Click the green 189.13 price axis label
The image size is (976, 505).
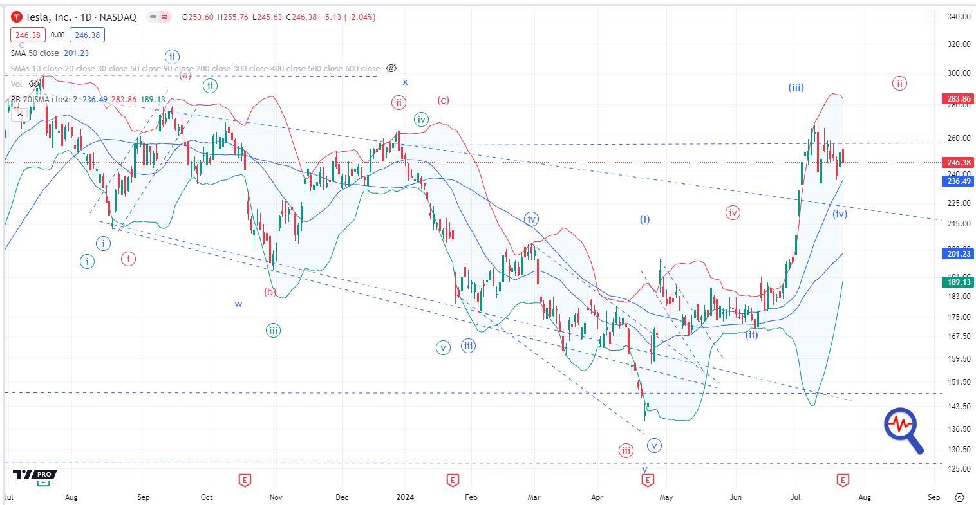(959, 282)
